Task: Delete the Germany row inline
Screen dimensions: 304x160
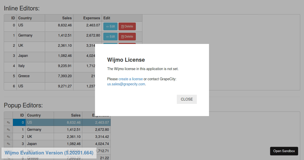Action: click(127, 37)
